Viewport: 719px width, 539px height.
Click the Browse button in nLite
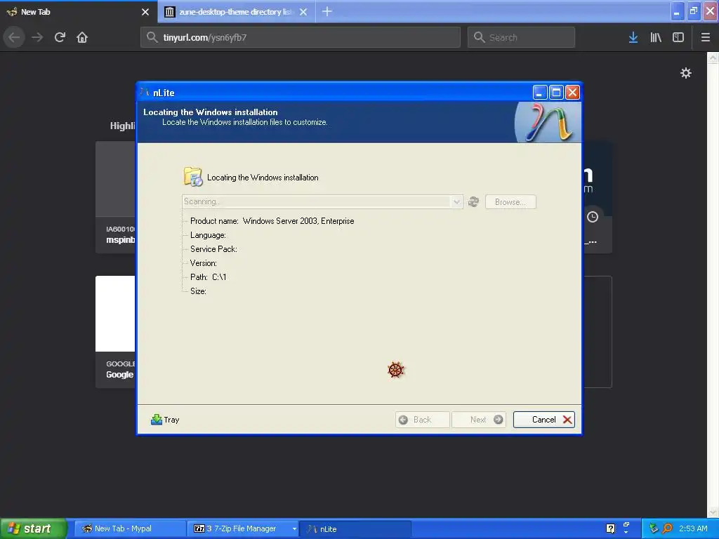pos(510,201)
